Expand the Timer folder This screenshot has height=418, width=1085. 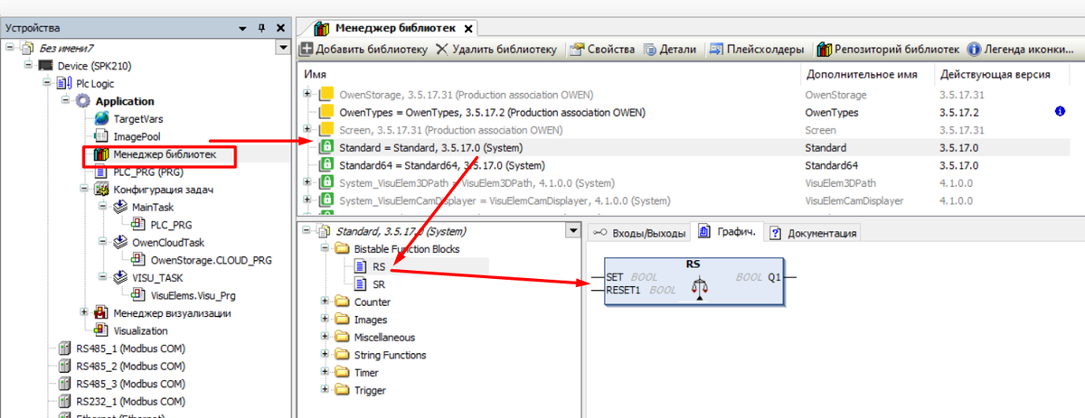tap(325, 372)
